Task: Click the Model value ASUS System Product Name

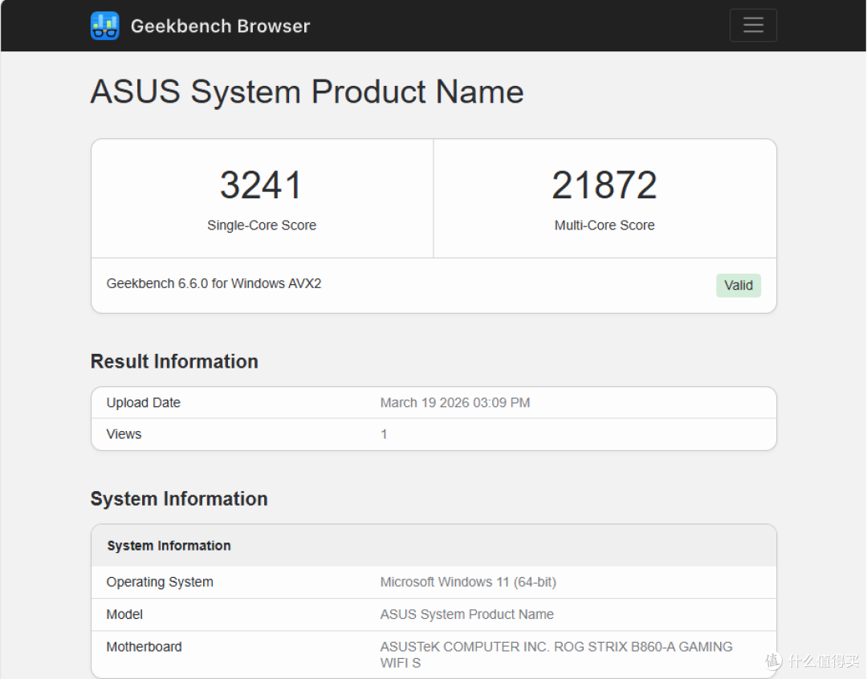Action: point(466,614)
